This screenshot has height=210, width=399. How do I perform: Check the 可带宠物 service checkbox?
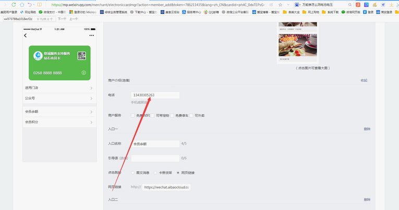(152, 116)
